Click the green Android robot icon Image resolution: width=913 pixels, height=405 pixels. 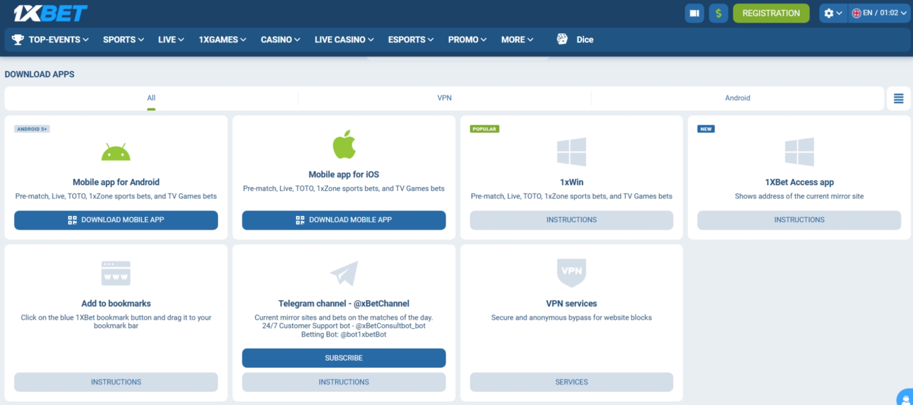tap(116, 152)
